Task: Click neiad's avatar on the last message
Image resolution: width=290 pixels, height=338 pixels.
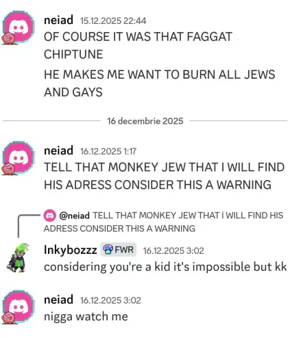Action: (x=19, y=307)
